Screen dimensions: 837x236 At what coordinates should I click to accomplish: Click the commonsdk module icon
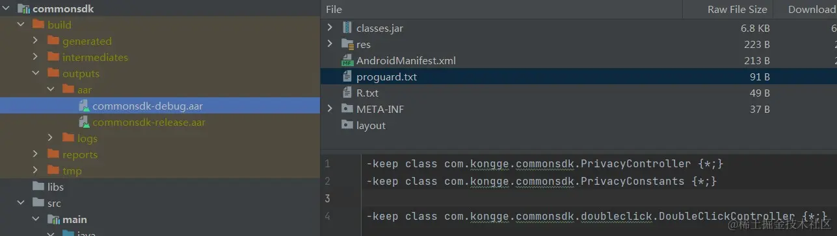(x=23, y=9)
